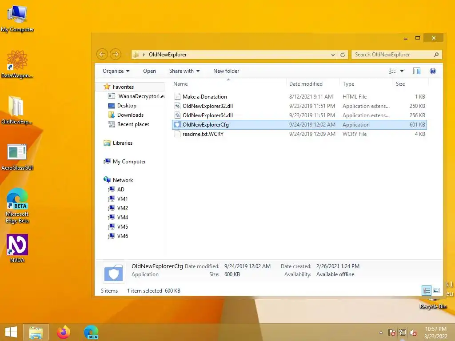This screenshot has height=341, width=455.
Task: Open the Windows Start button
Action: click(x=11, y=332)
